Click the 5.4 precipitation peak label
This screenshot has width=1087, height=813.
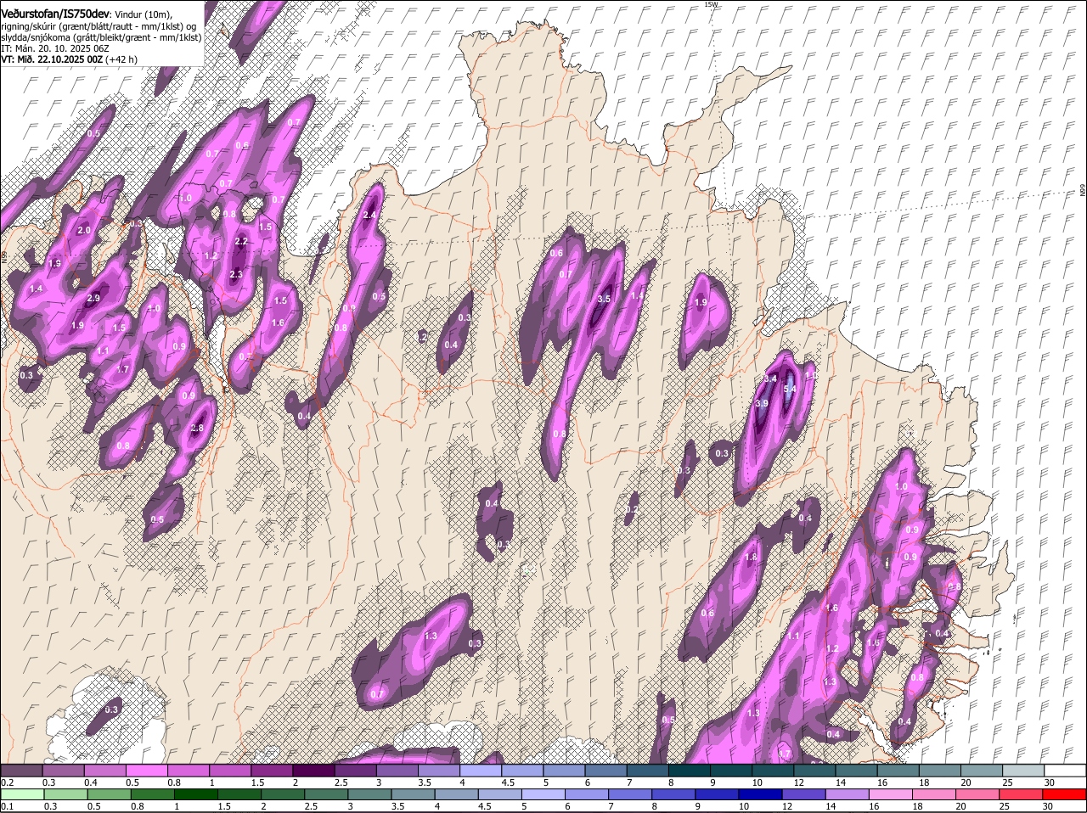click(x=790, y=390)
